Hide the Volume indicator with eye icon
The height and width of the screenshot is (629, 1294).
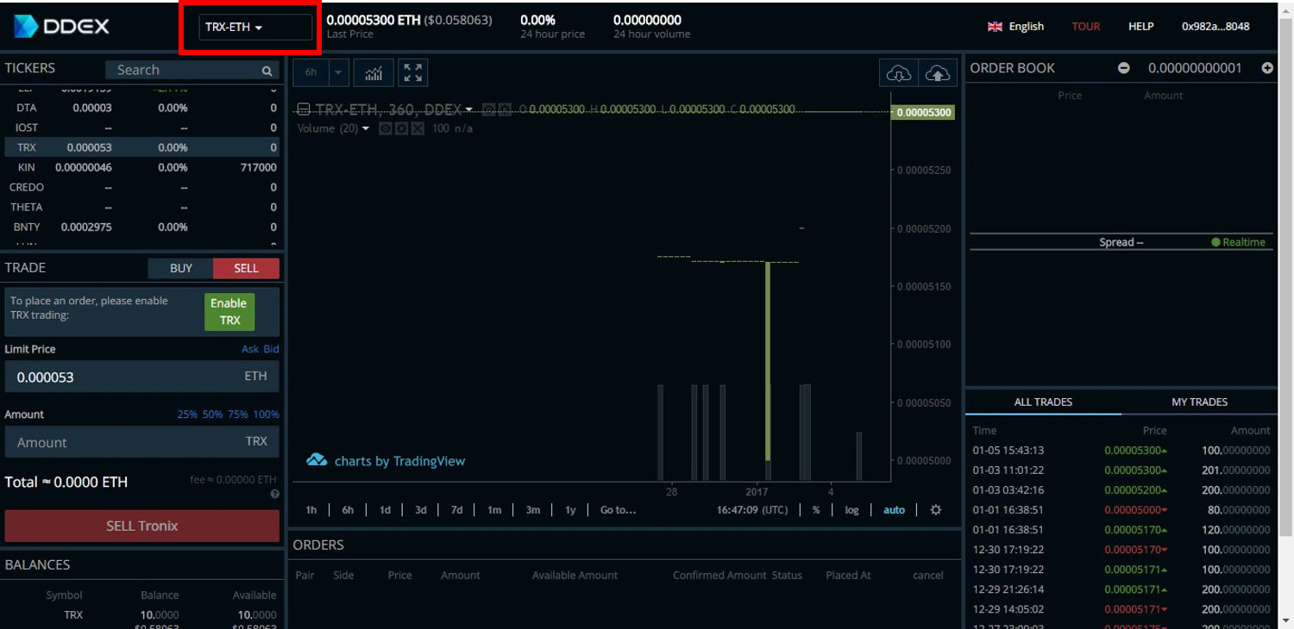(x=386, y=128)
